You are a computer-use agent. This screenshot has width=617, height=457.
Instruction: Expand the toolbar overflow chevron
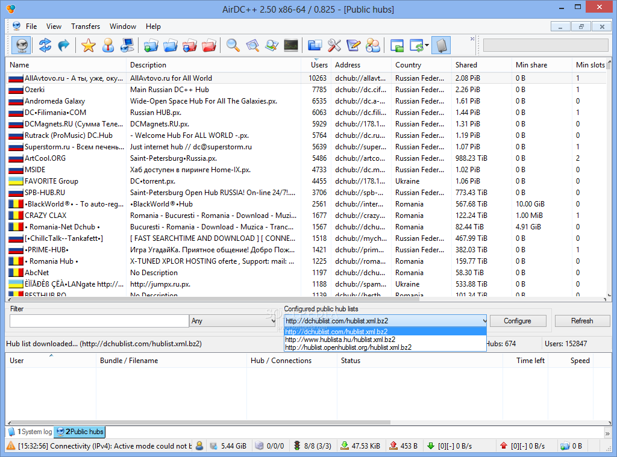(x=472, y=39)
